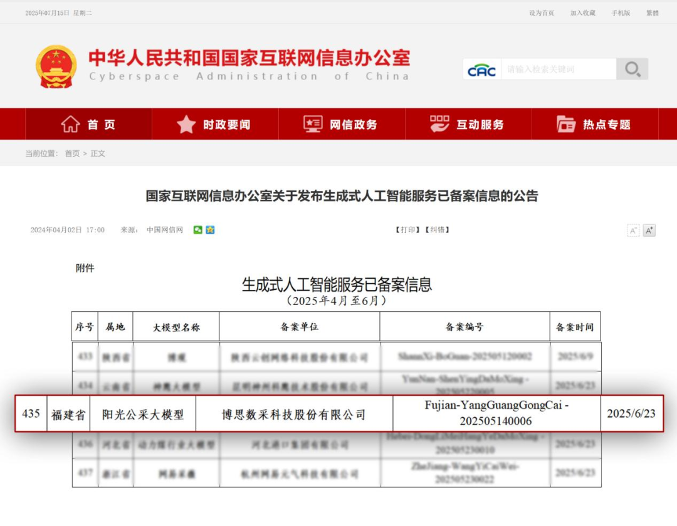The image size is (677, 526).
Task: Click the house icon for 首页
Action: [x=70, y=124]
